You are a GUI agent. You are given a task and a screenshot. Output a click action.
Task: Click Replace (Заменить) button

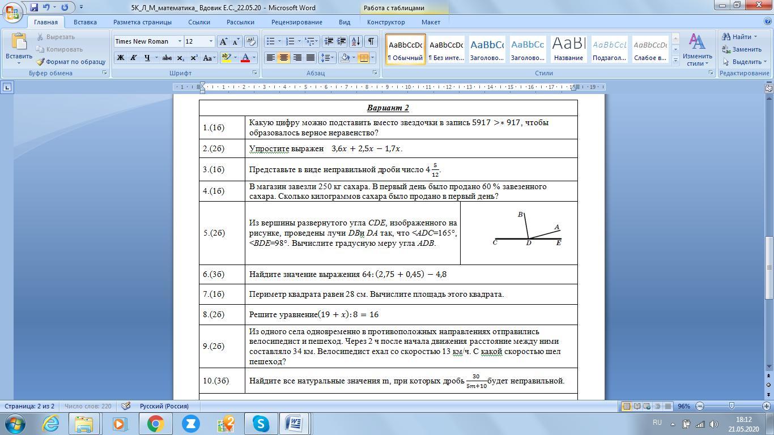tap(742, 49)
